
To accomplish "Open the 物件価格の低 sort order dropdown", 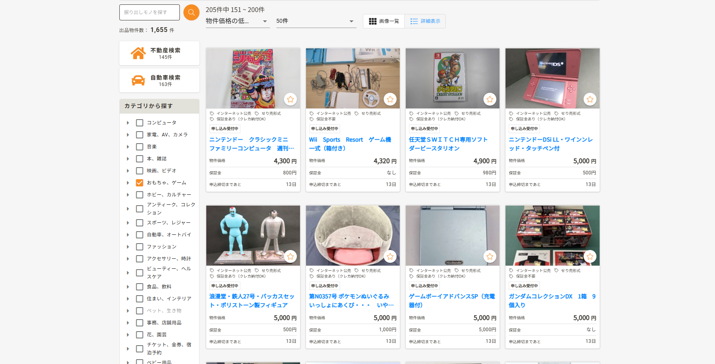I will pos(237,21).
